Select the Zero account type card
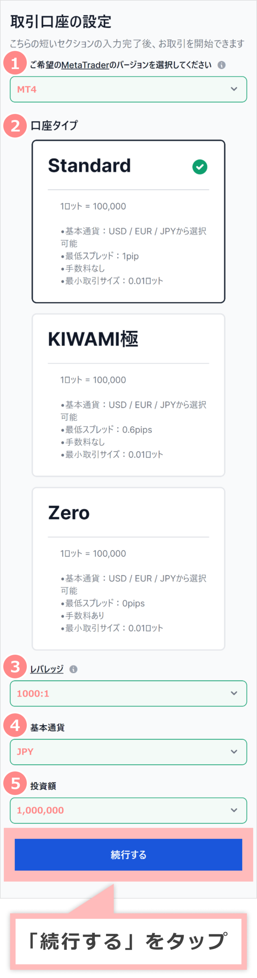 [128, 568]
